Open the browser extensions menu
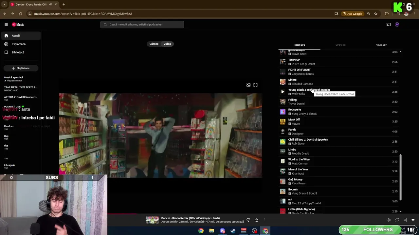 [x=387, y=14]
